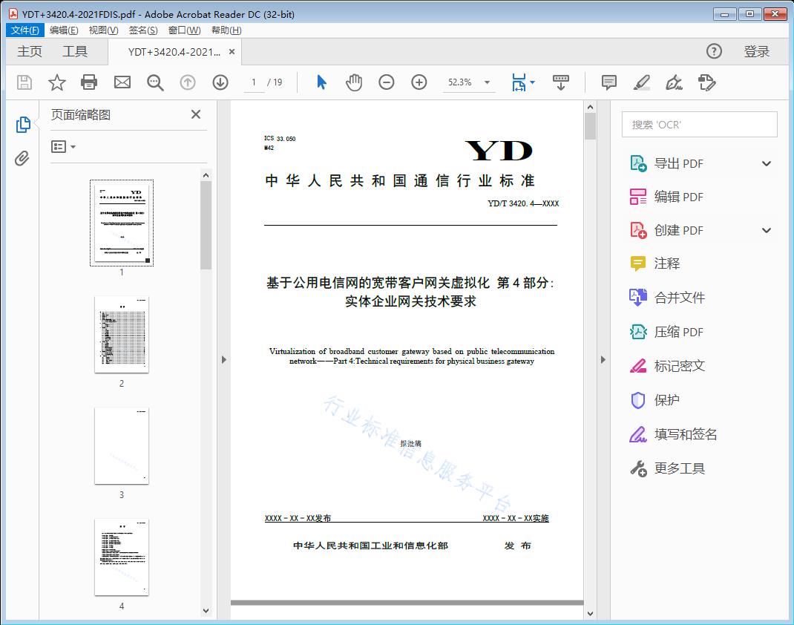The height and width of the screenshot is (625, 794).
Task: Expand the 导出 PDF options chevron
Action: pos(765,163)
